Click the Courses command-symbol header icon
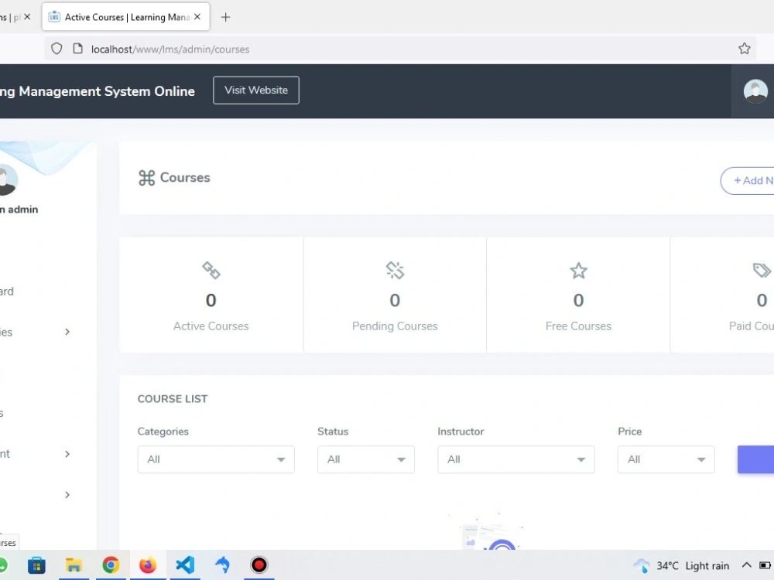The height and width of the screenshot is (580, 774). coord(146,178)
